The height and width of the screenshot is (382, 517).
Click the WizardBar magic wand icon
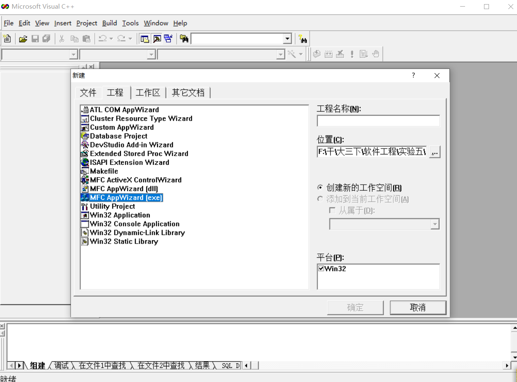(291, 54)
